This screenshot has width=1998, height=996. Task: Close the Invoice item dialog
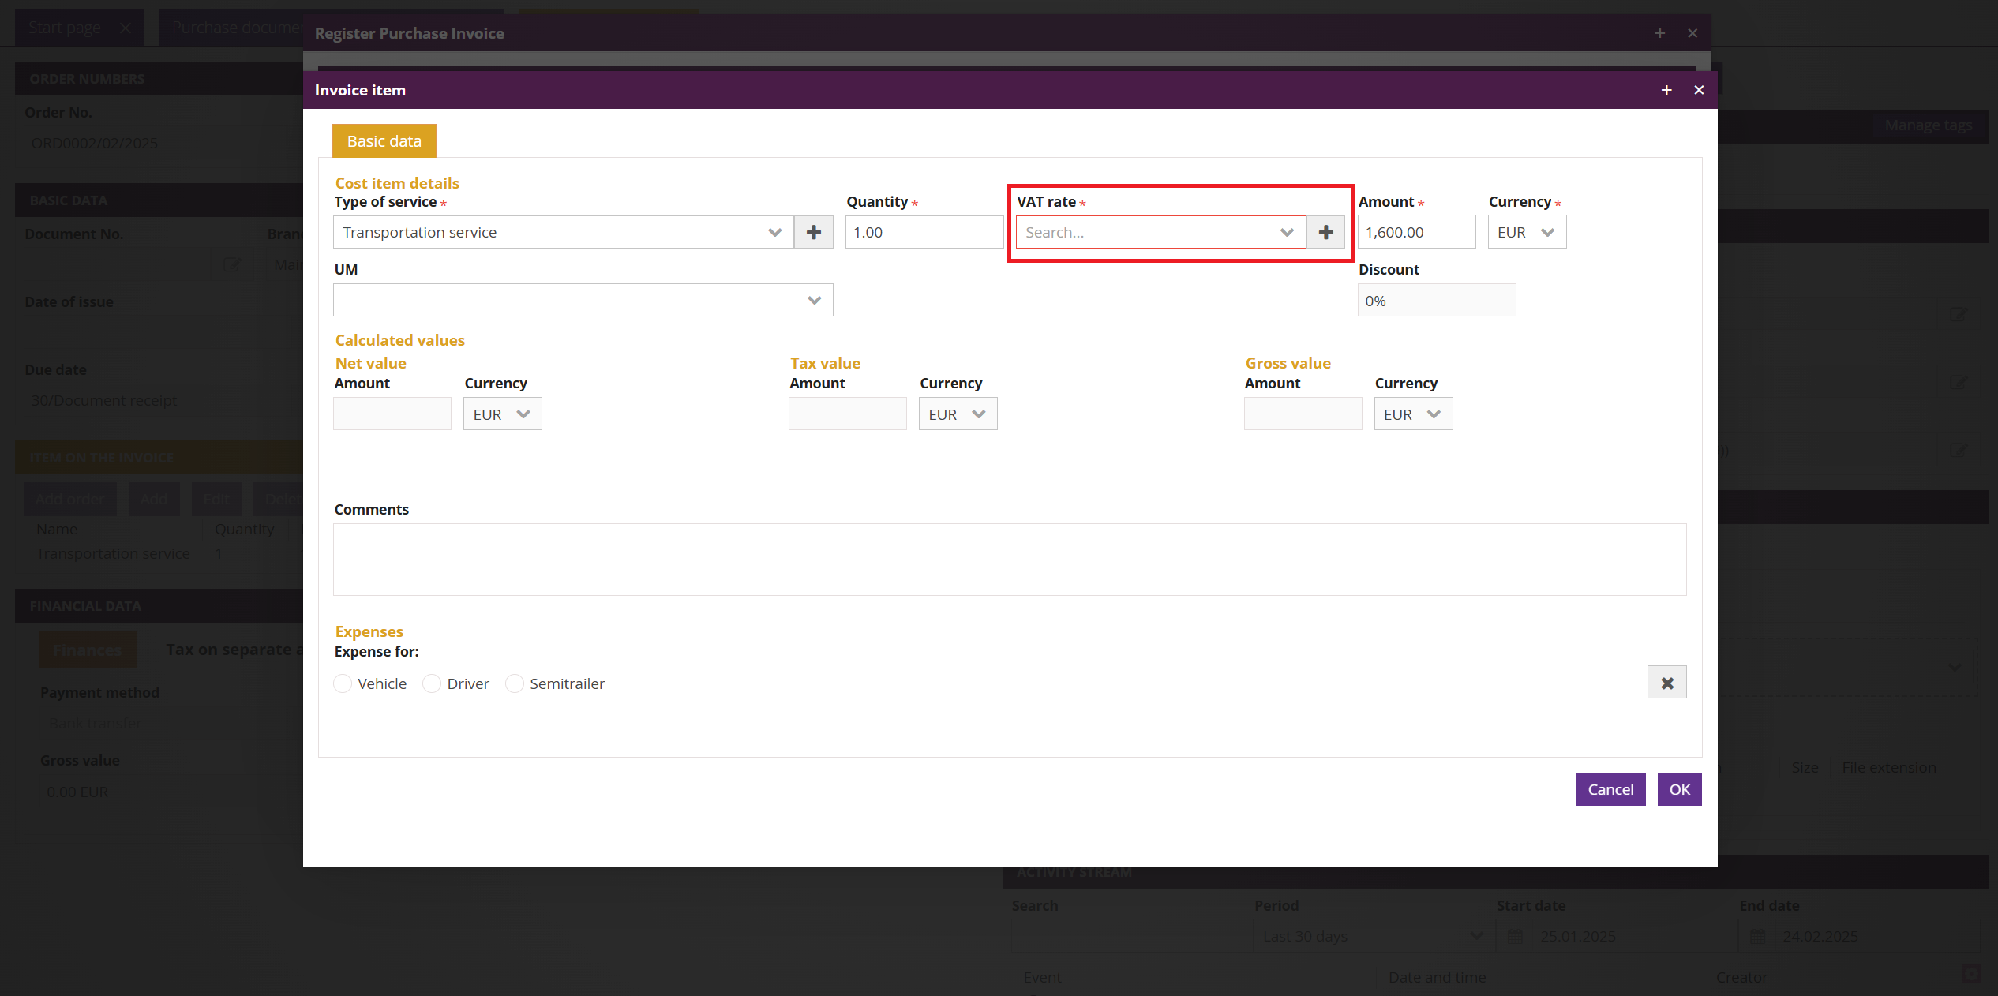click(x=1699, y=90)
